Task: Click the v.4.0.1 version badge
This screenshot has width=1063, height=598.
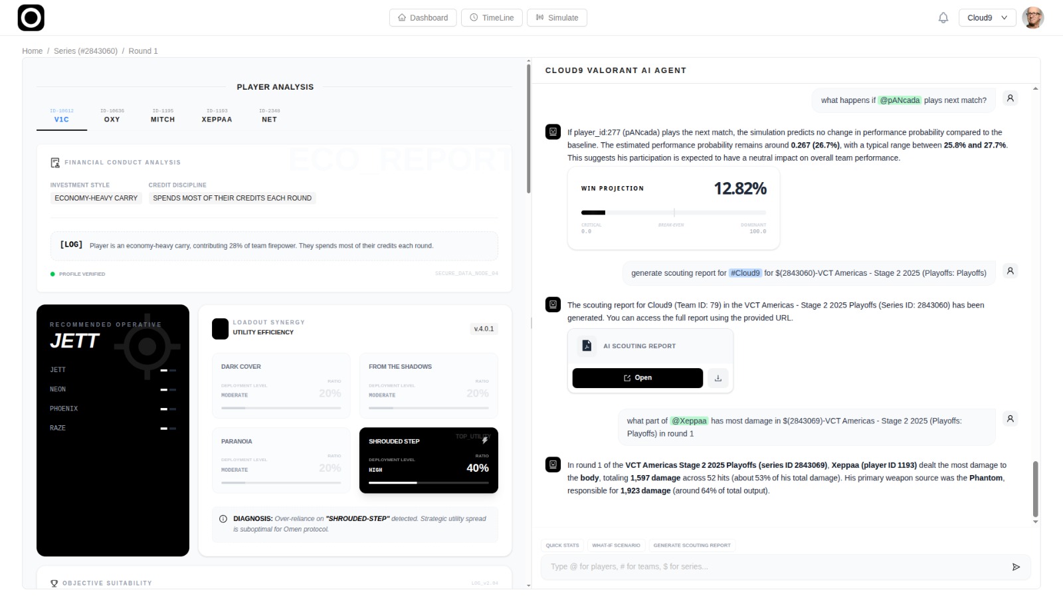Action: (484, 329)
